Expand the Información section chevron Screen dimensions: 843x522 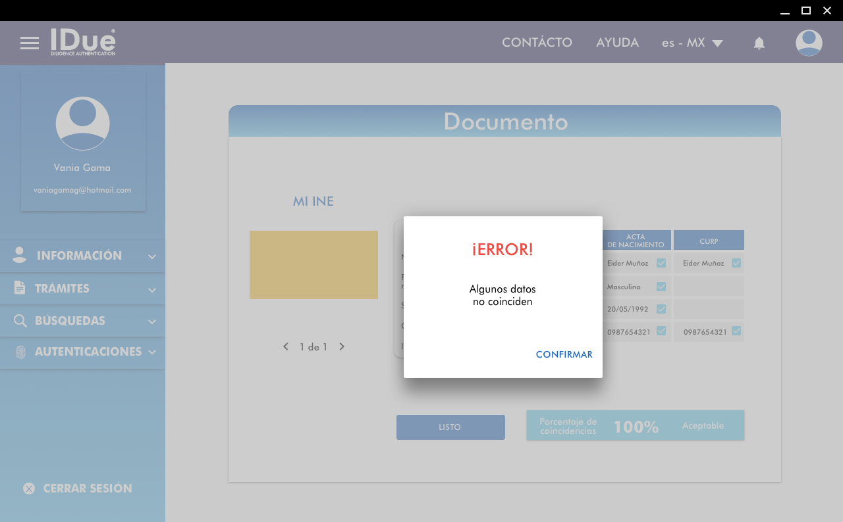pyautogui.click(x=152, y=256)
